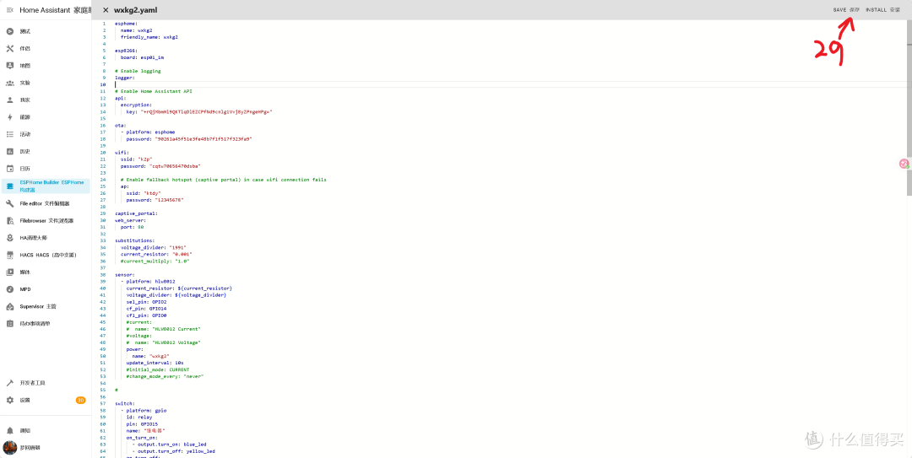This screenshot has width=912, height=458.
Task: Click the 'board: esp01_1m' line
Action: pos(143,57)
